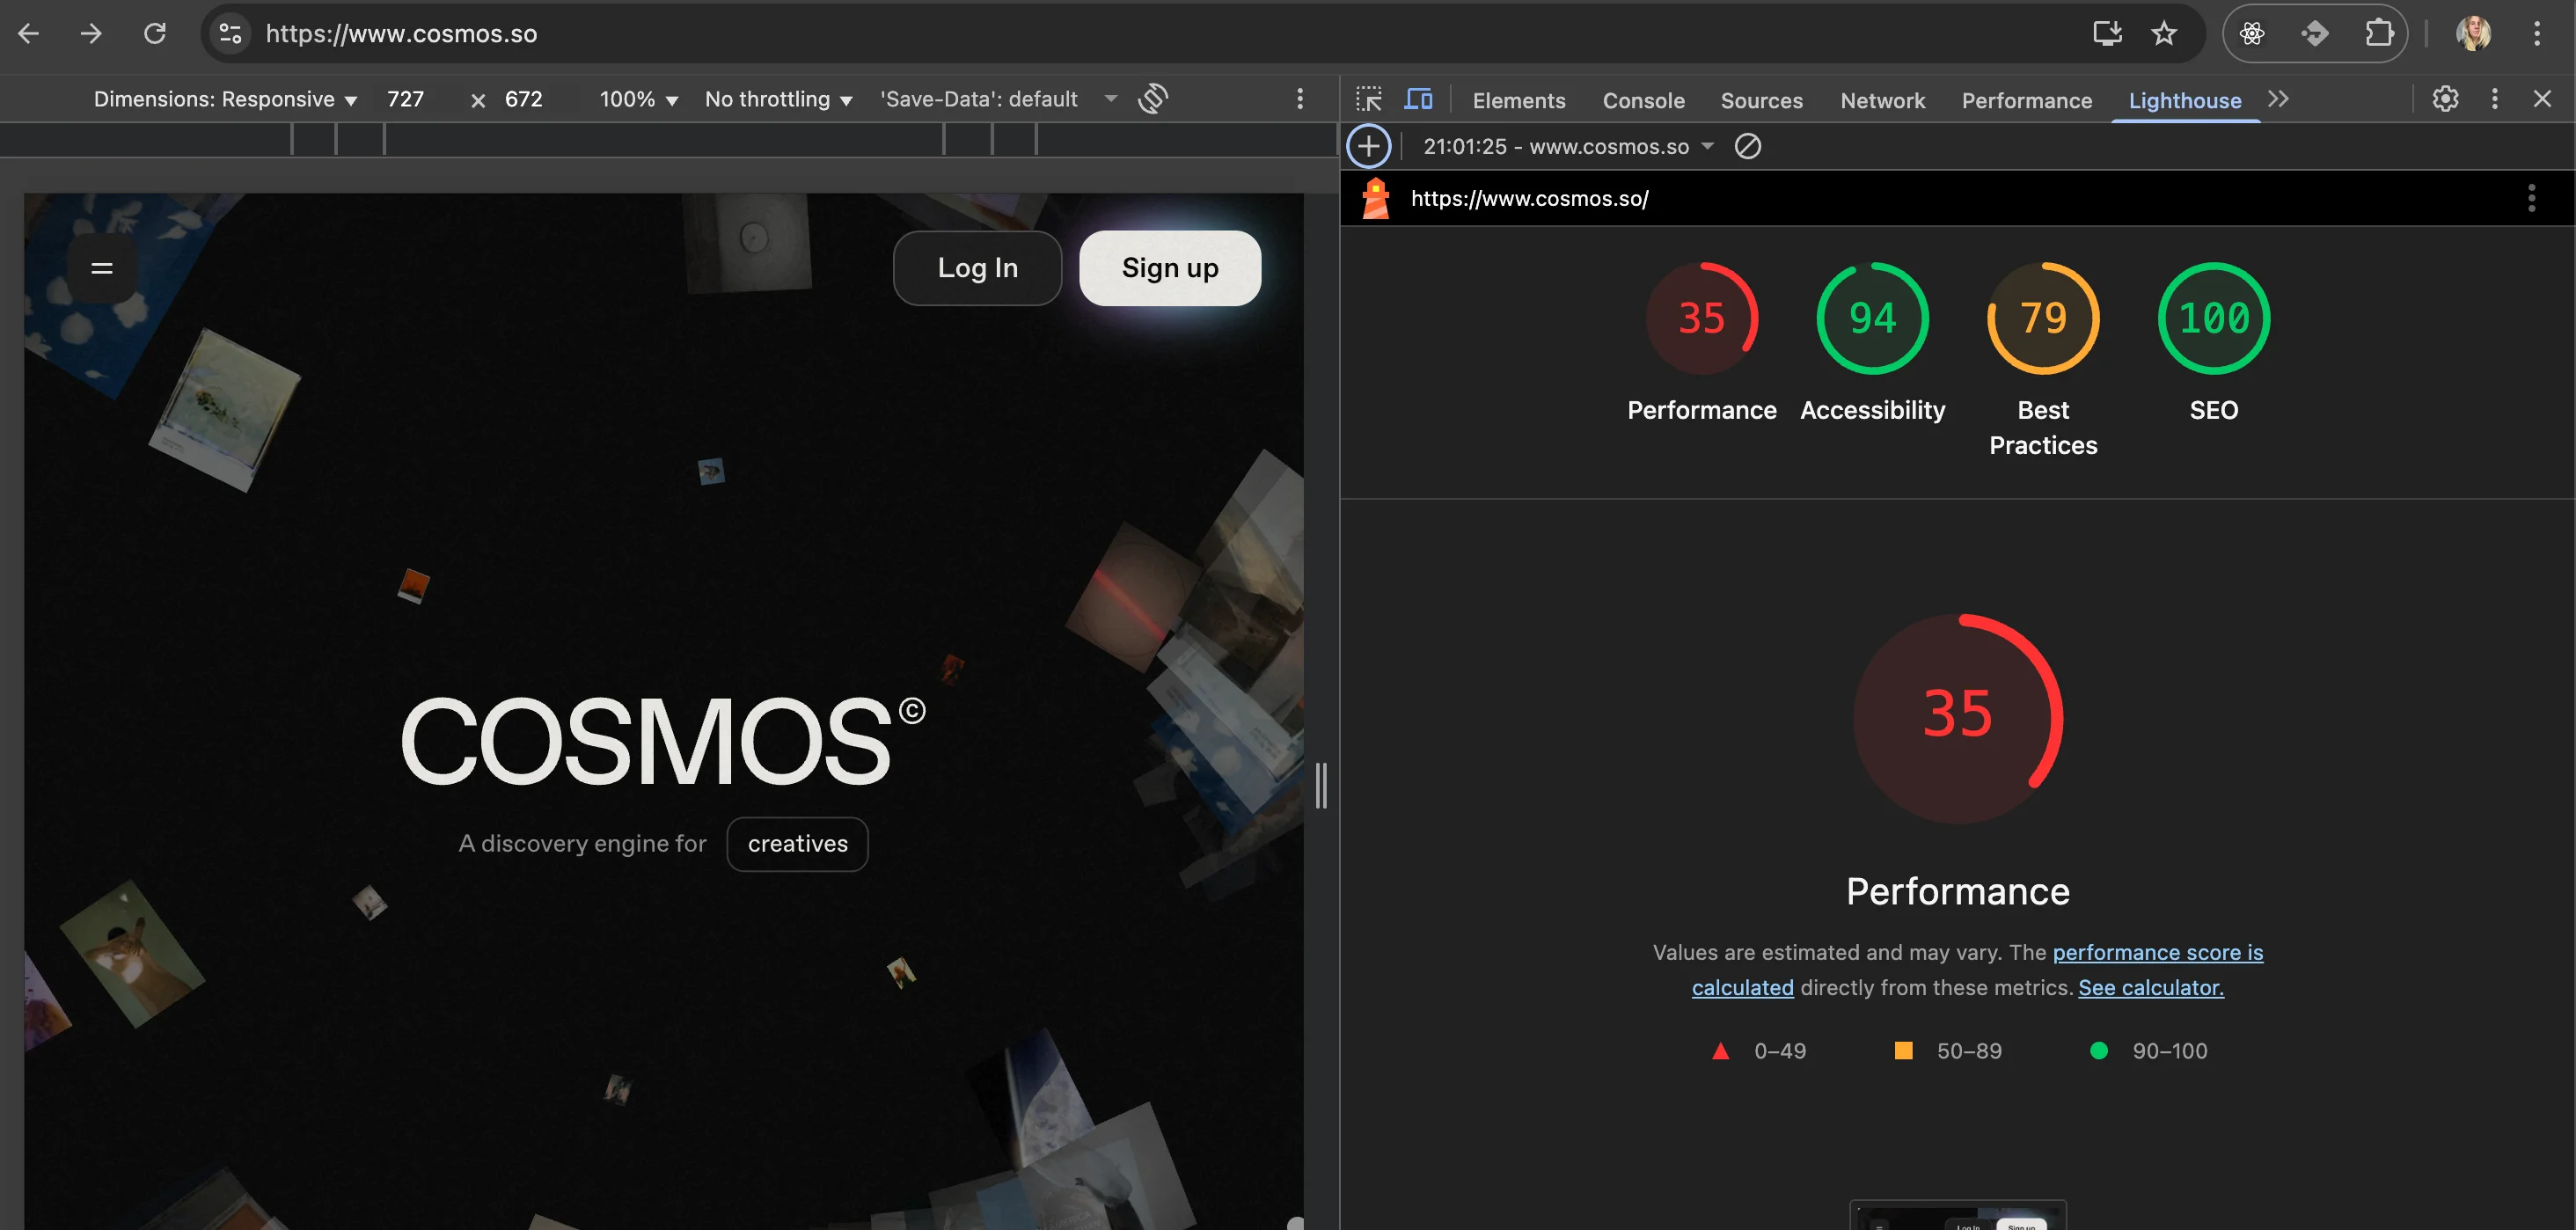Image resolution: width=2576 pixels, height=1230 pixels.
Task: Click the Log In button
Action: (x=977, y=268)
